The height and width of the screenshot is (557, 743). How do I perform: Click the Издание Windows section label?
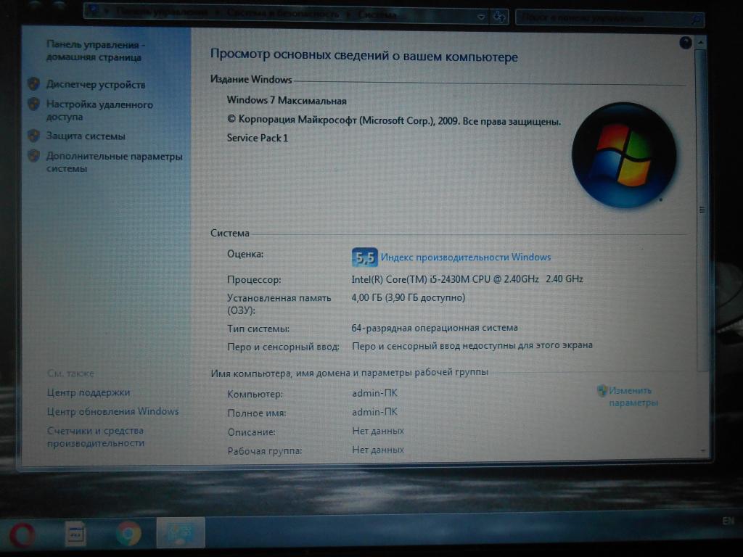click(251, 79)
